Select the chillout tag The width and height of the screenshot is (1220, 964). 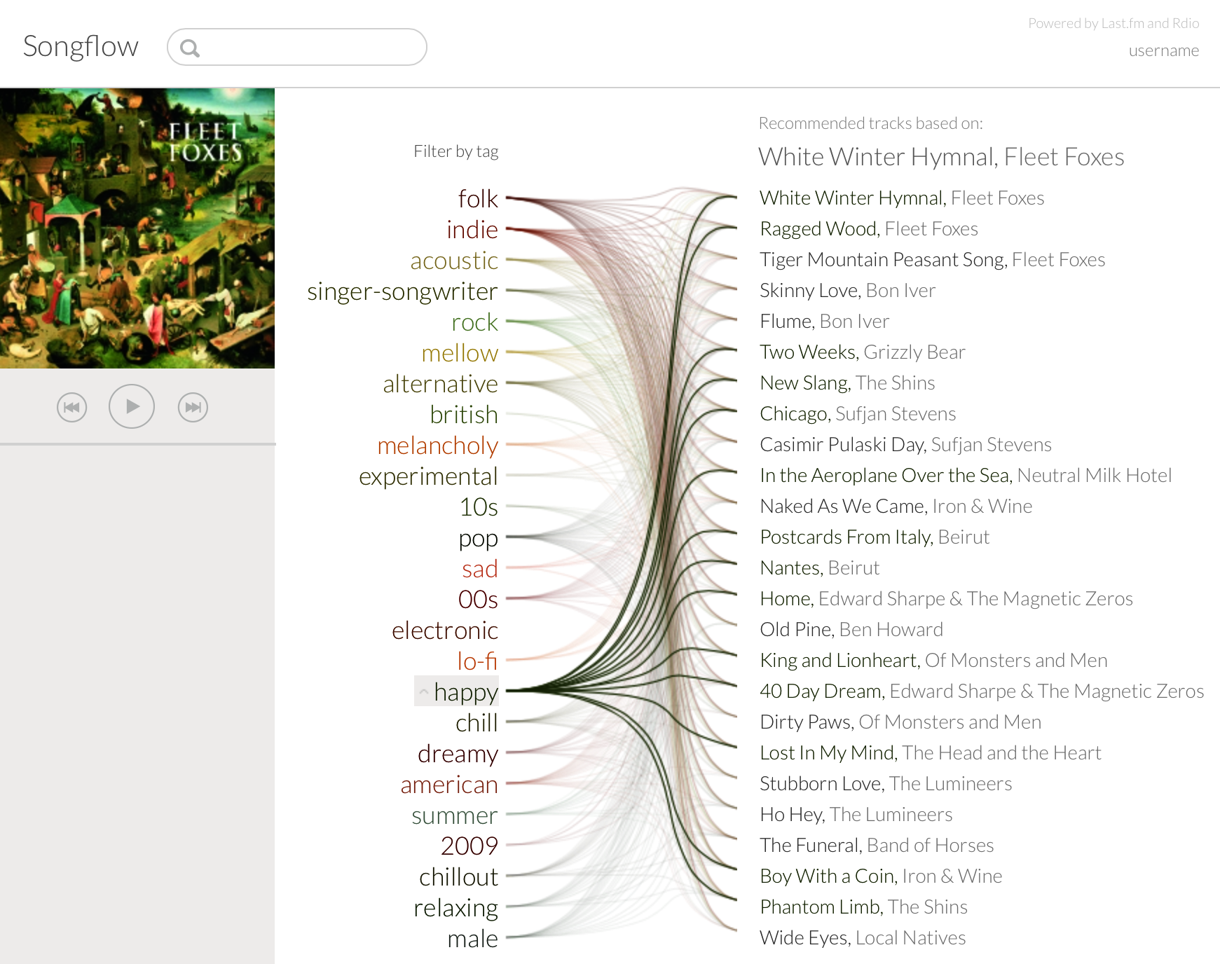click(458, 877)
